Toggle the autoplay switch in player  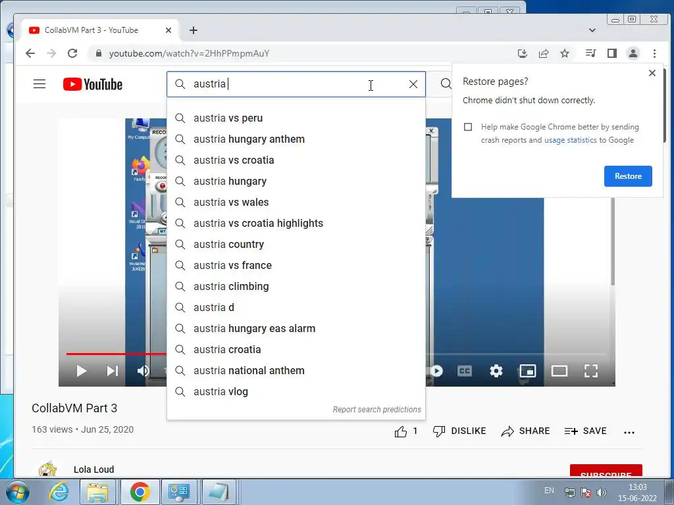[x=436, y=371]
